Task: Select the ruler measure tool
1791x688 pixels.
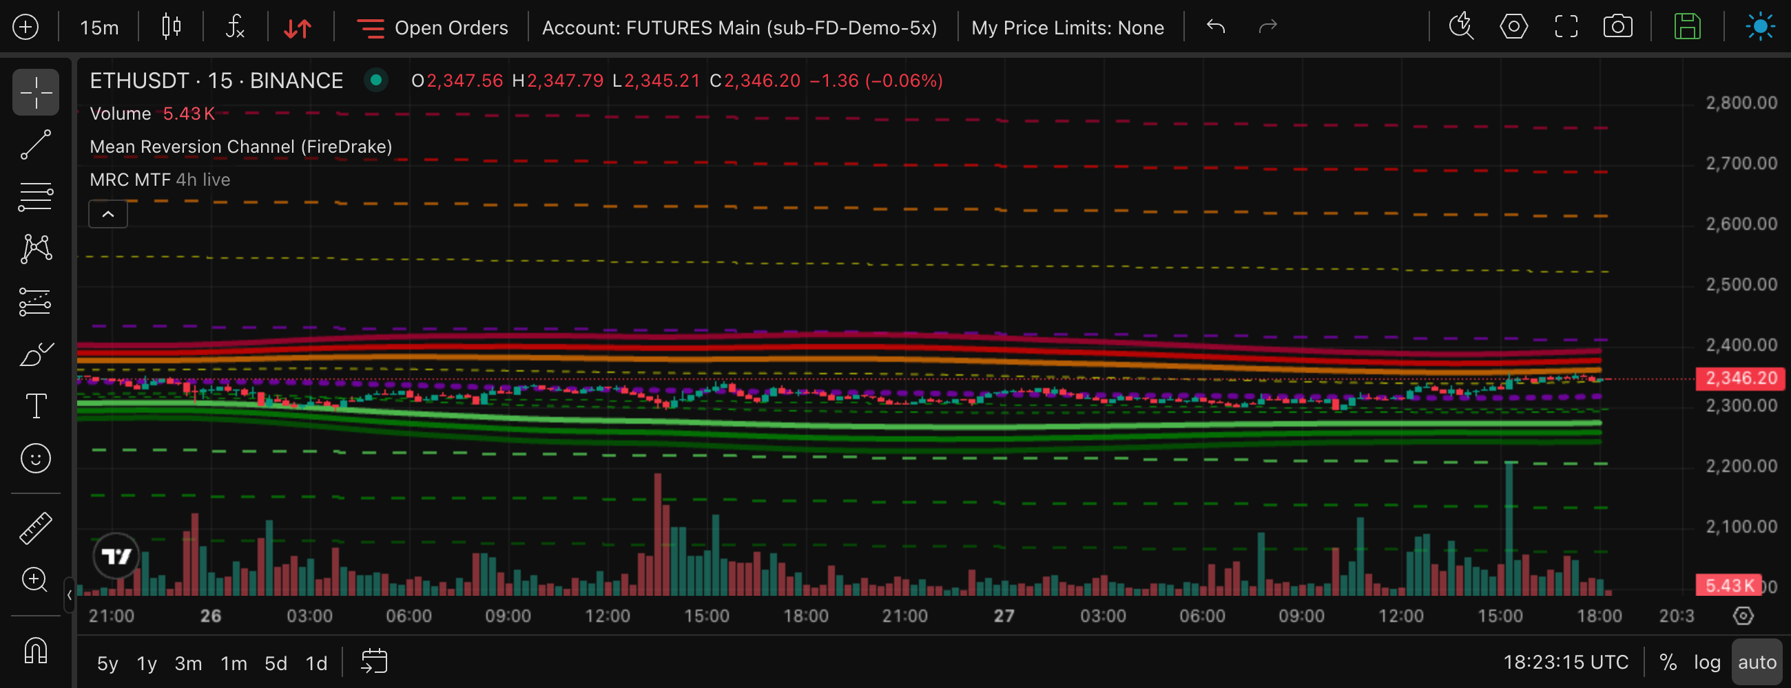Action: click(35, 528)
